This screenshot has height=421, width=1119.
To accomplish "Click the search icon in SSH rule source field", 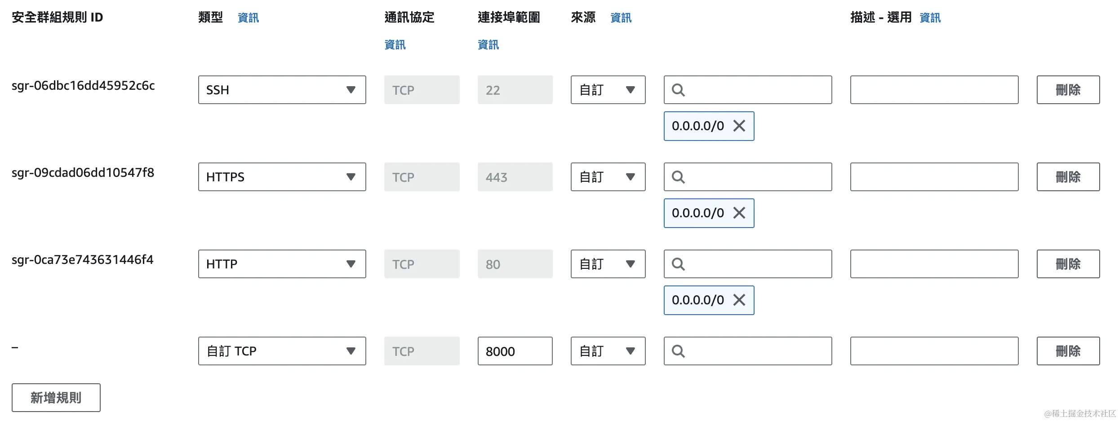I will point(679,90).
